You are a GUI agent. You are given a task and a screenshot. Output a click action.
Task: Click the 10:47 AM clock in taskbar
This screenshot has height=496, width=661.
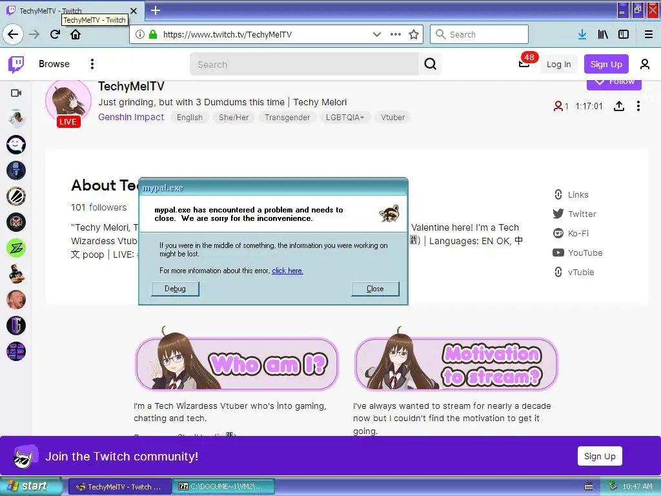pos(637,486)
